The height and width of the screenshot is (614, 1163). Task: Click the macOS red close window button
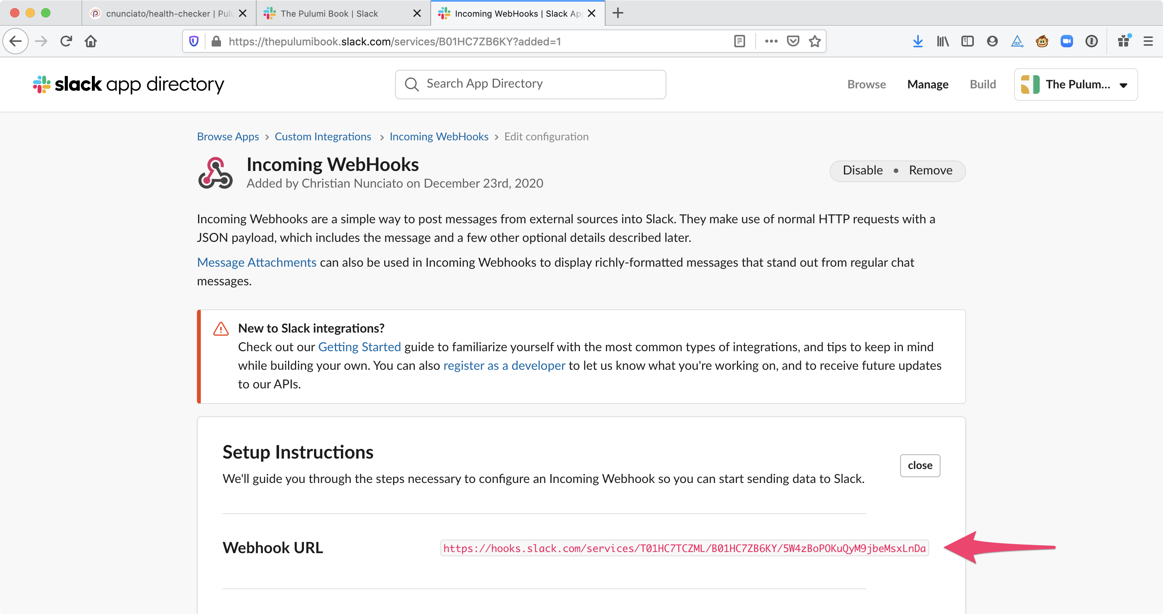point(14,13)
